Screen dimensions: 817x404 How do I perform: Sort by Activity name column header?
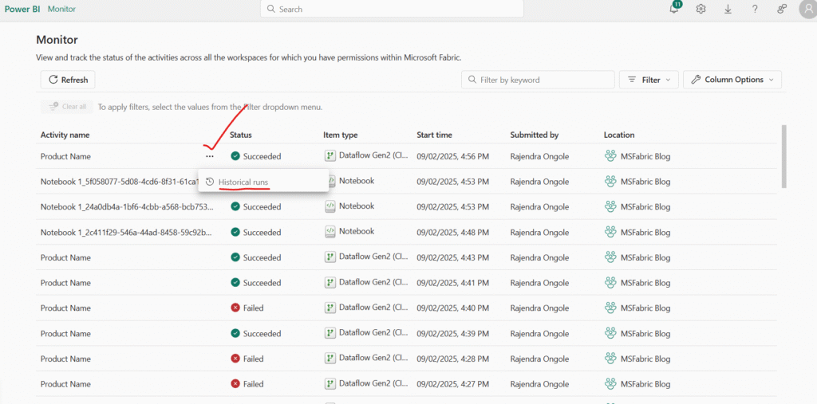pos(65,135)
